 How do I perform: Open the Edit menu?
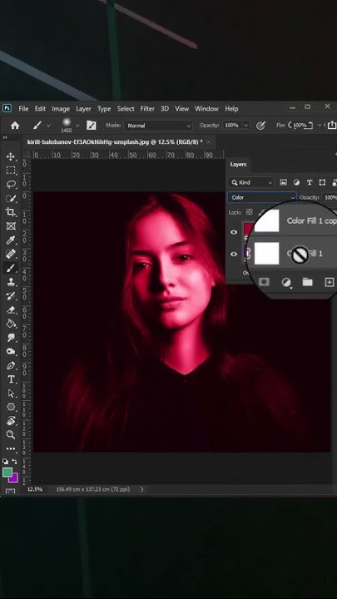click(x=40, y=108)
